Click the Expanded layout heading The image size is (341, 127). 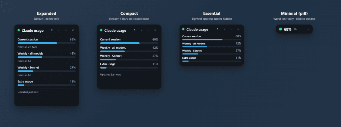[46, 13]
